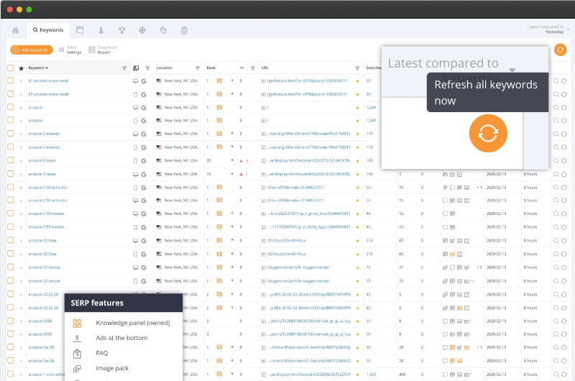Open the chess piece competitors tab

101,30
